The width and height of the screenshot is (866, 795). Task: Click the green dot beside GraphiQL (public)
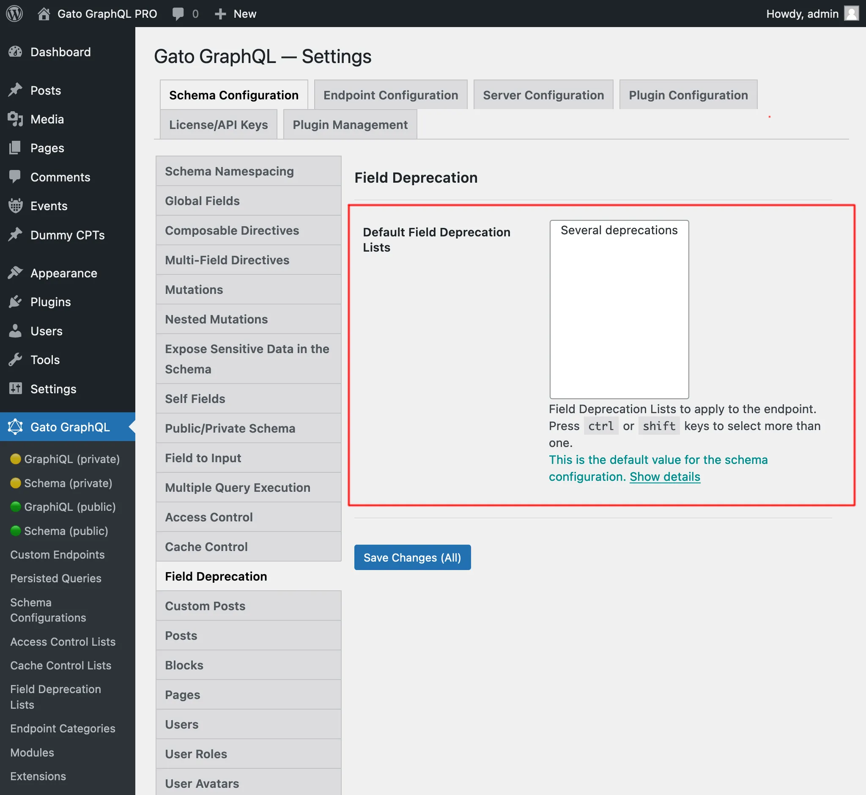pos(16,507)
